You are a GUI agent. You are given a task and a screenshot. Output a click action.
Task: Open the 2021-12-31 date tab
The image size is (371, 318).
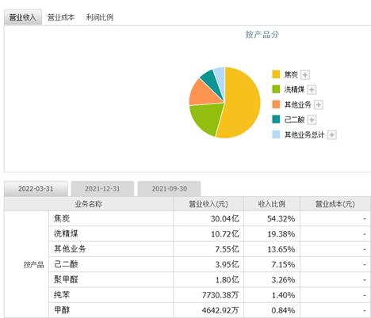tap(102, 188)
